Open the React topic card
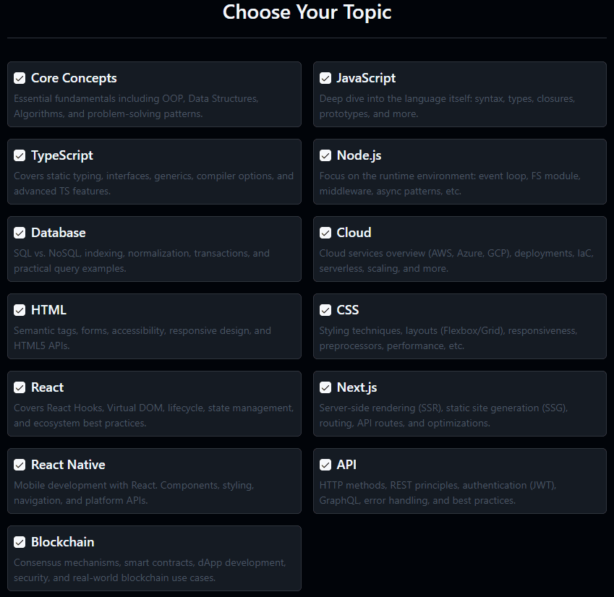 pyautogui.click(x=154, y=403)
